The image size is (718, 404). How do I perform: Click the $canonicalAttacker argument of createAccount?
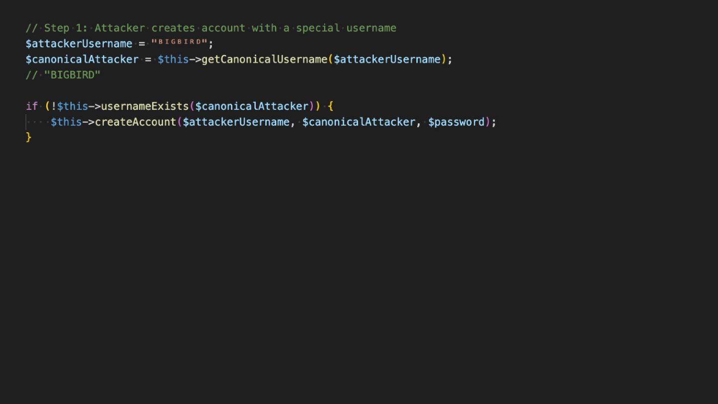(x=359, y=122)
